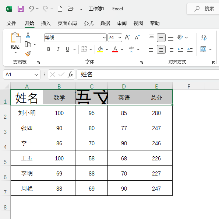Click the Increase Indent icon
The width and height of the screenshot is (219, 219).
point(190,49)
